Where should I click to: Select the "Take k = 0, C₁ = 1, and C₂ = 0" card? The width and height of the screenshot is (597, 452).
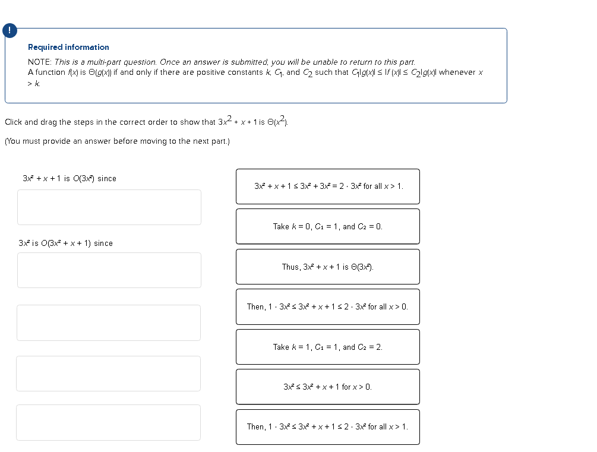(327, 226)
